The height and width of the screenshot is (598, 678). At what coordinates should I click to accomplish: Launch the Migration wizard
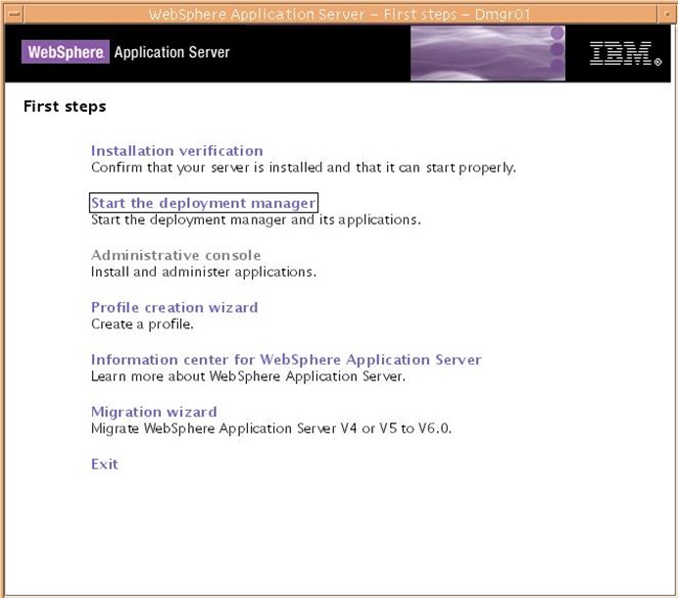154,412
